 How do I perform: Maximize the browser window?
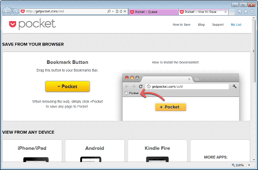coord(243,5)
